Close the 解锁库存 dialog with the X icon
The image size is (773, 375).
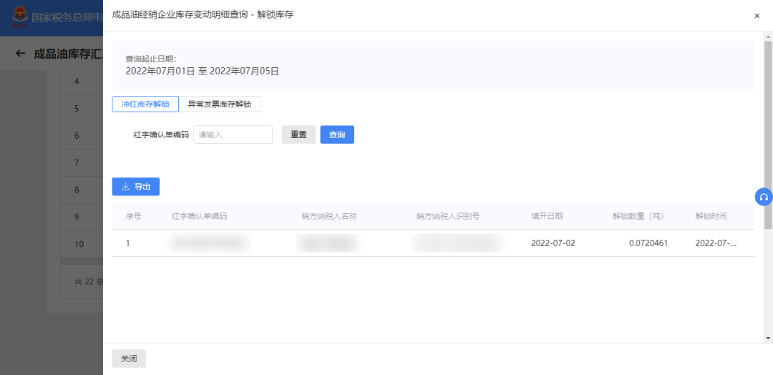(757, 16)
